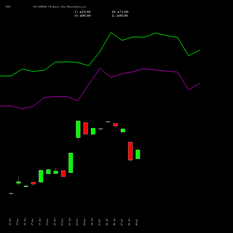This screenshot has width=233, height=233.
Task: Select the '06 Jul' date axis label
Action: (114, 222)
